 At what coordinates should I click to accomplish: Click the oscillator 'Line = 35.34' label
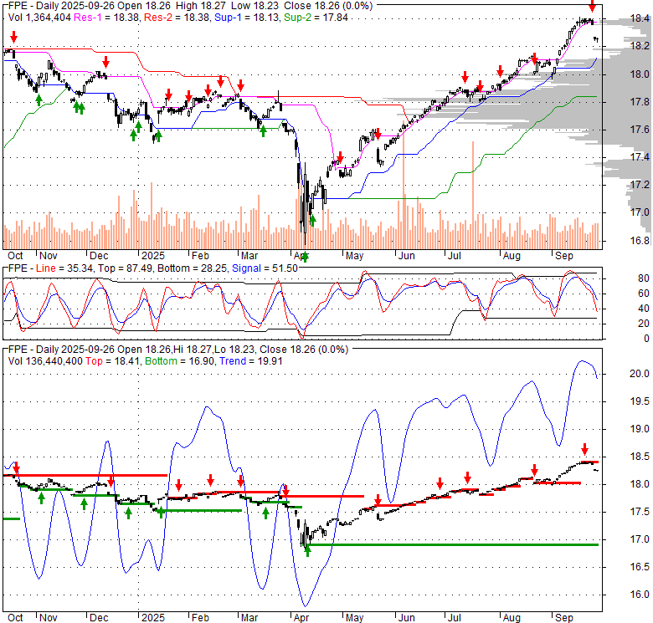(x=64, y=268)
